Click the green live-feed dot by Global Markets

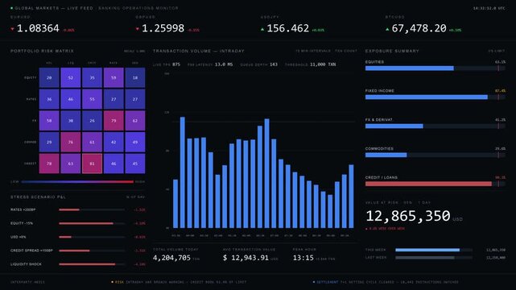point(12,8)
